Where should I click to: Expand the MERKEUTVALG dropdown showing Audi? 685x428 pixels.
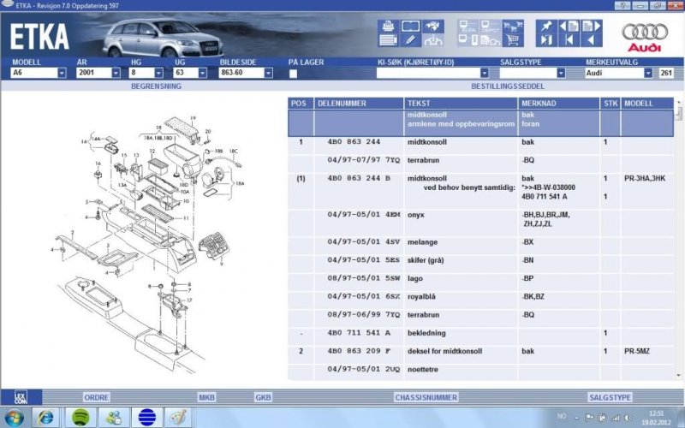tap(647, 74)
